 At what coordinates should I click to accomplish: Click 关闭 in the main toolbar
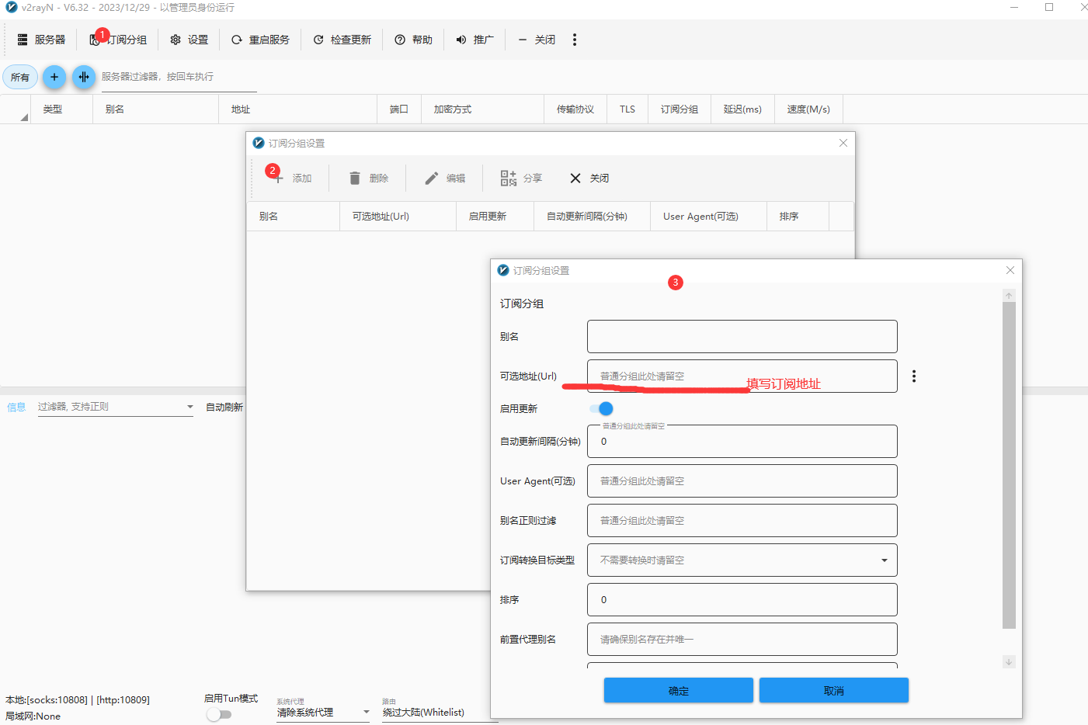(x=536, y=40)
